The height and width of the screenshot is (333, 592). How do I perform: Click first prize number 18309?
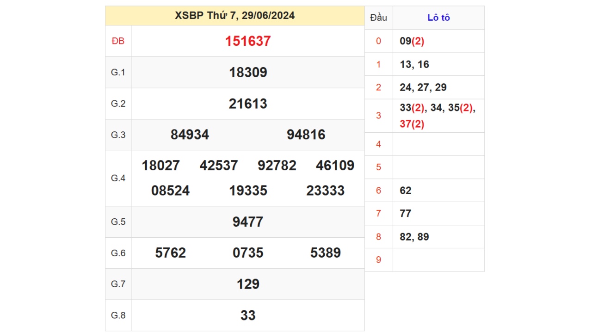click(248, 73)
